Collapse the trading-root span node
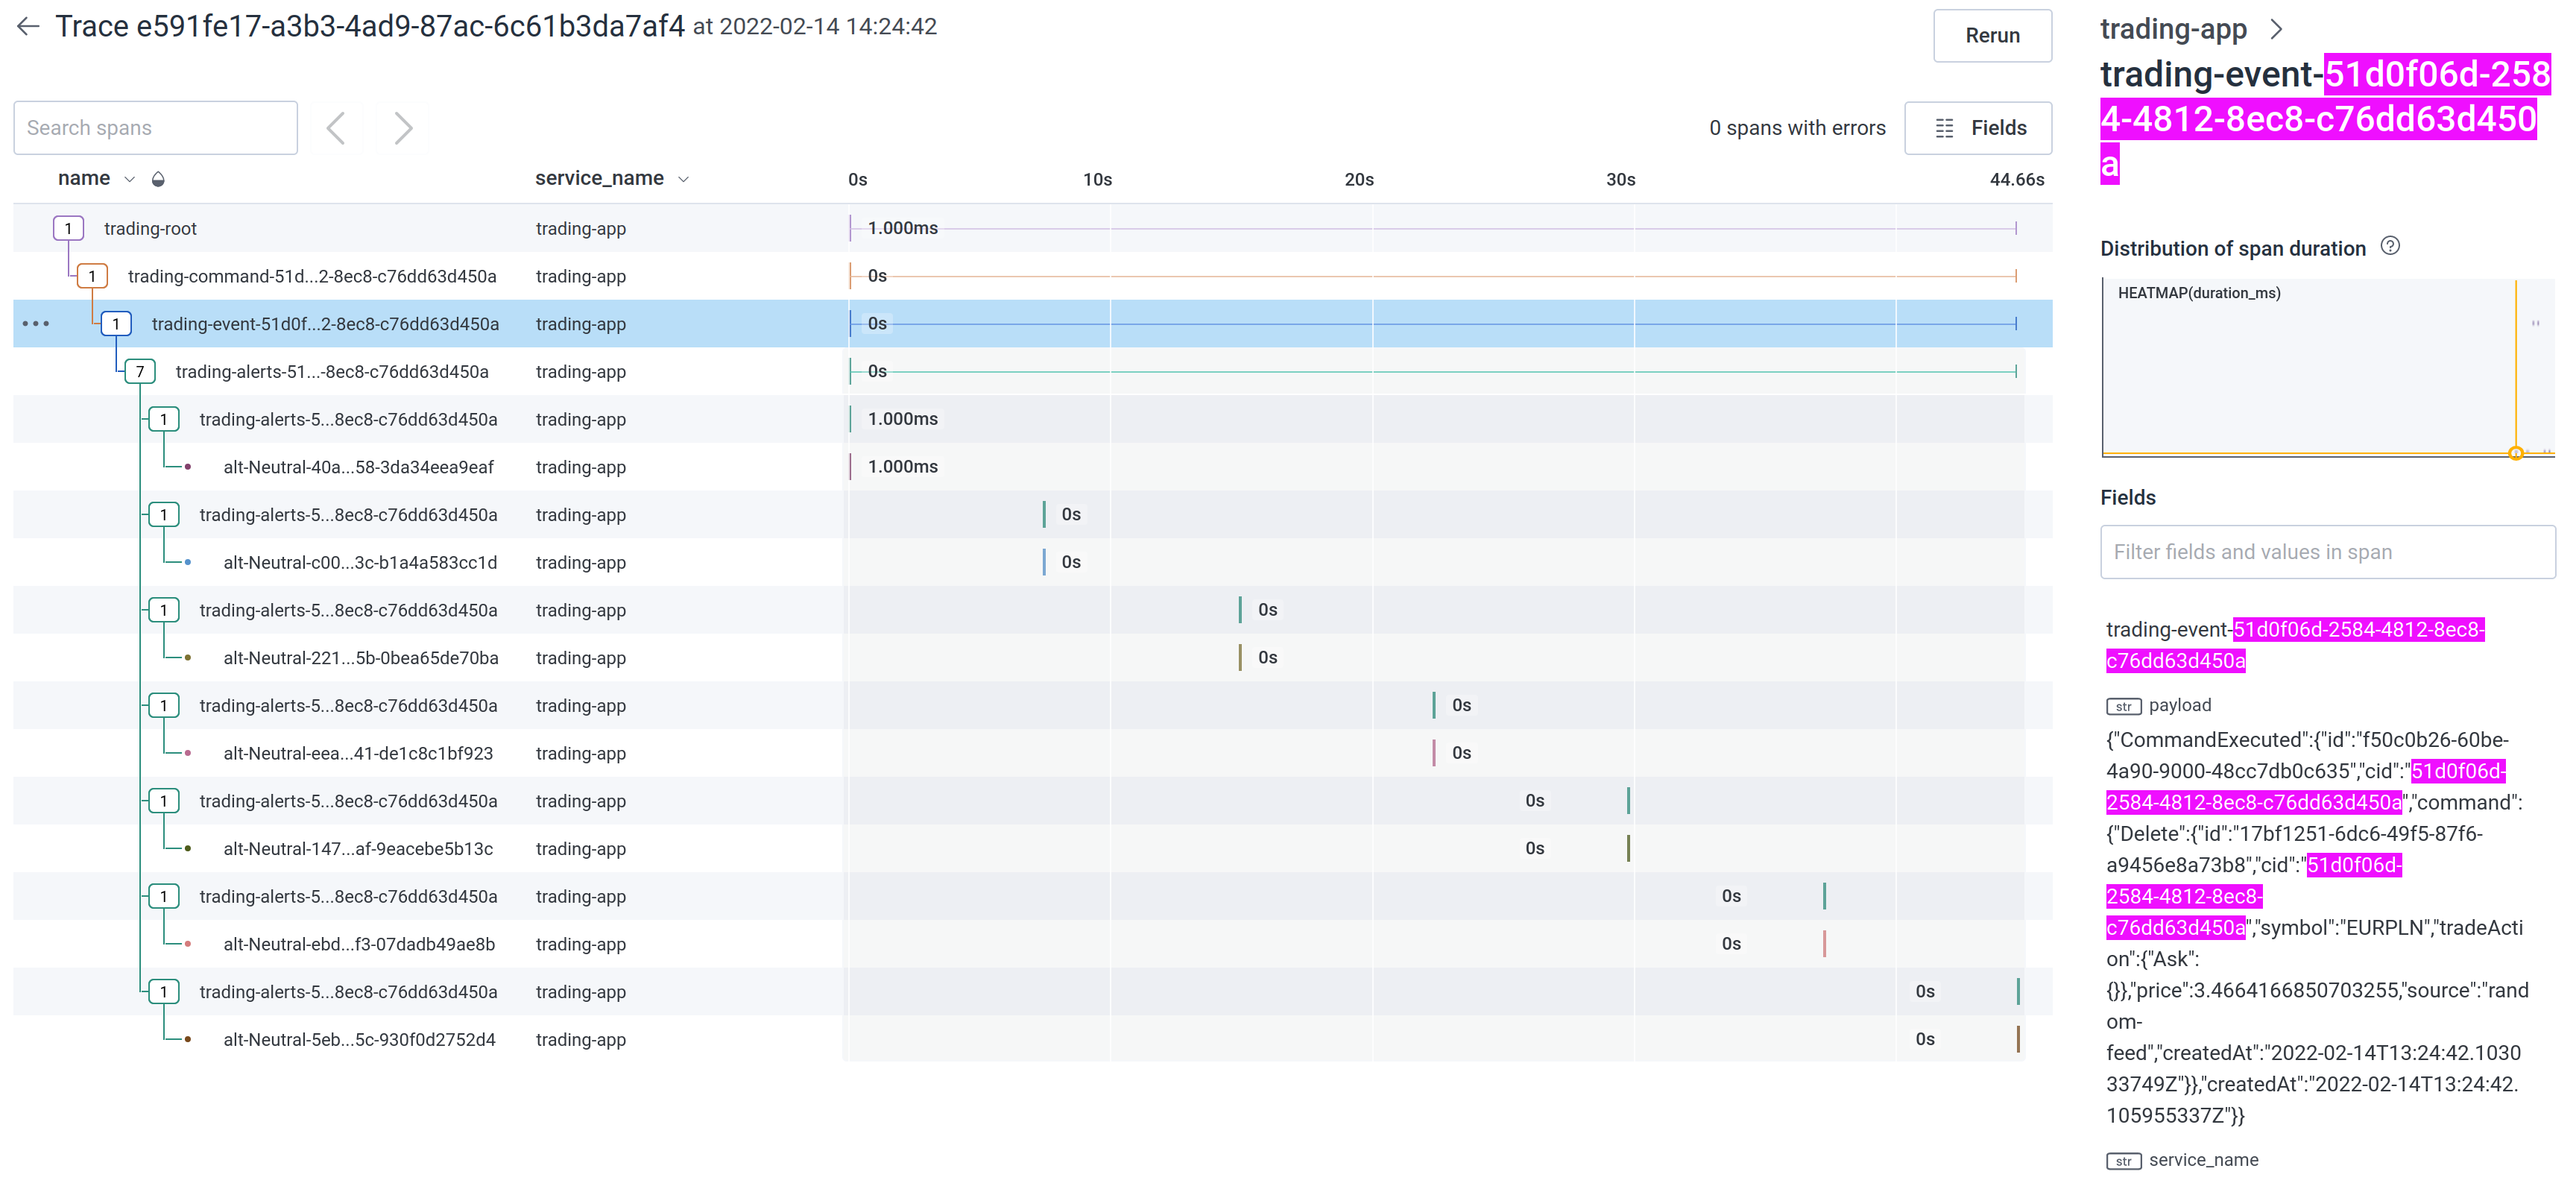 coord(68,229)
